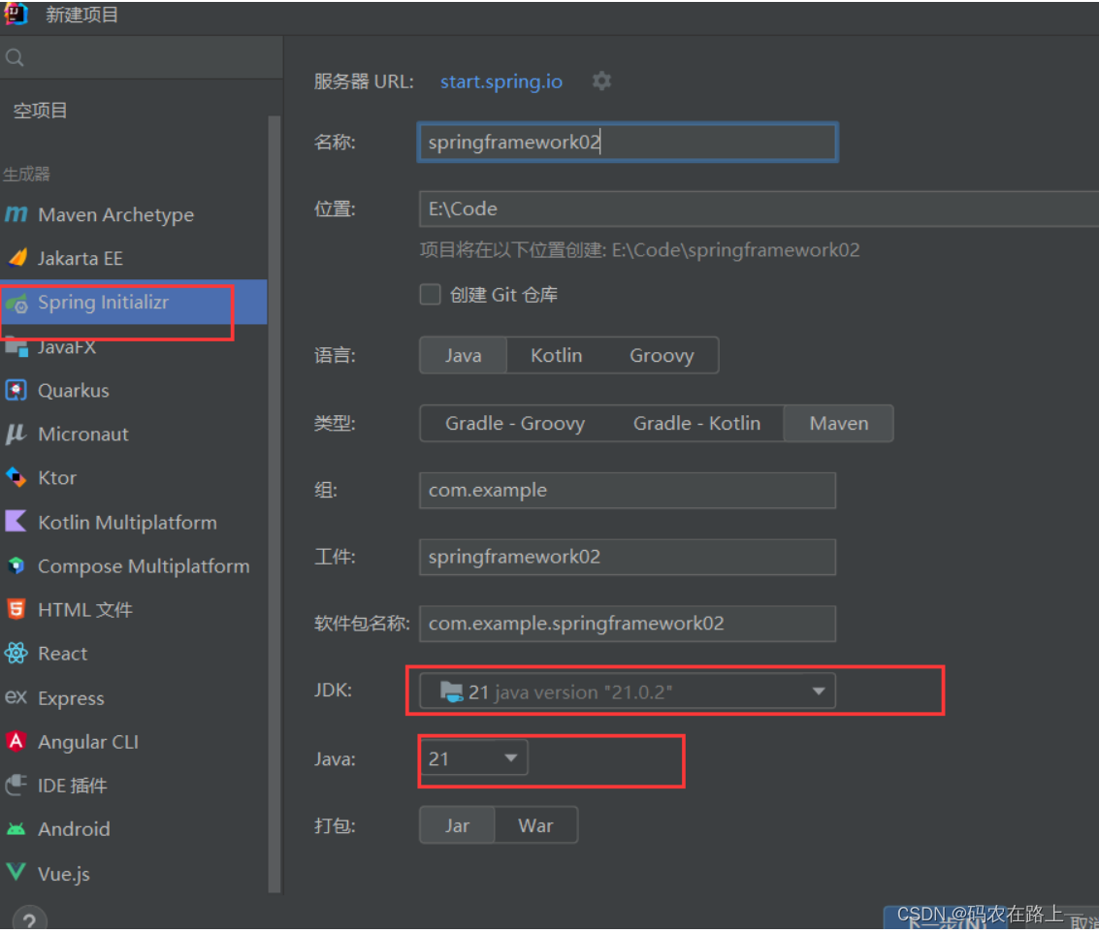Select the Micronaut generator entry
This screenshot has width=1099, height=933.
(x=133, y=434)
